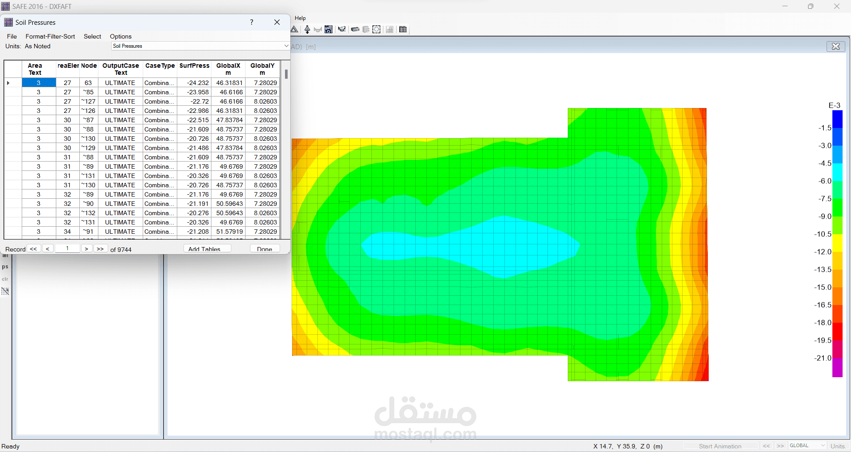Click the SurfPress cell showing -23.958
Screen dimensions: 851x452
194,92
